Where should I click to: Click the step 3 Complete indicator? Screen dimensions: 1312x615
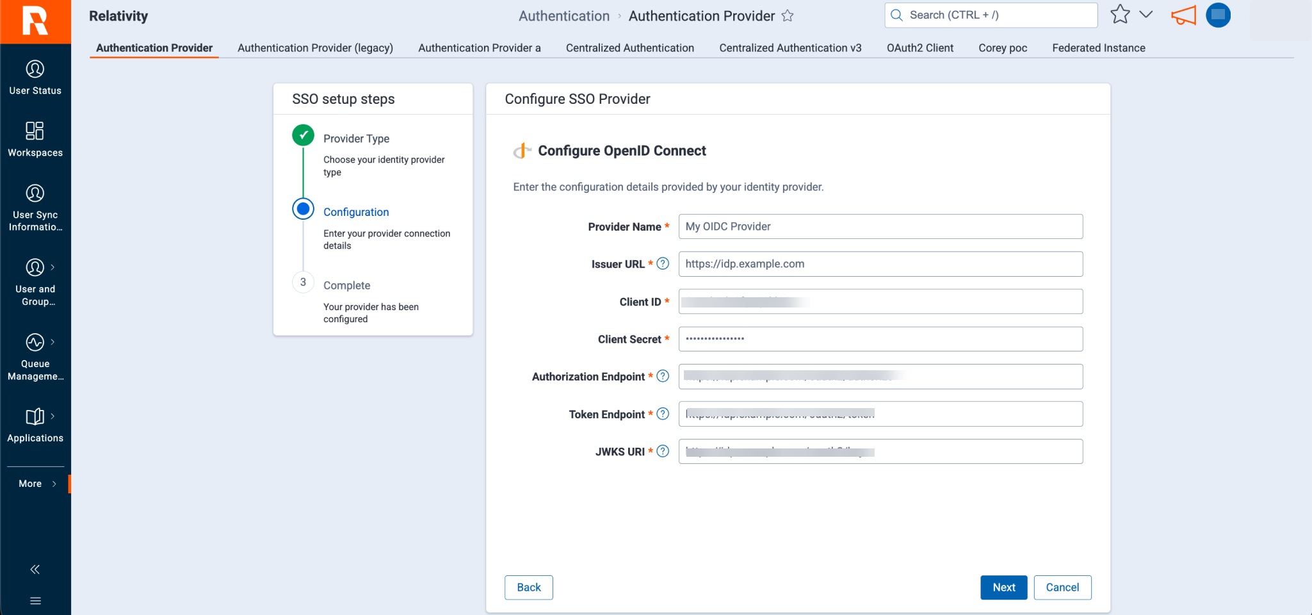point(303,282)
